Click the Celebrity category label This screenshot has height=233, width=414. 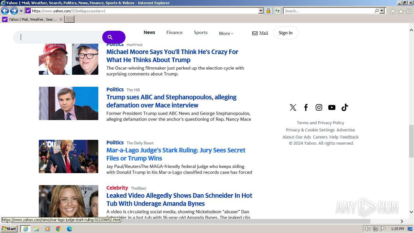117,188
